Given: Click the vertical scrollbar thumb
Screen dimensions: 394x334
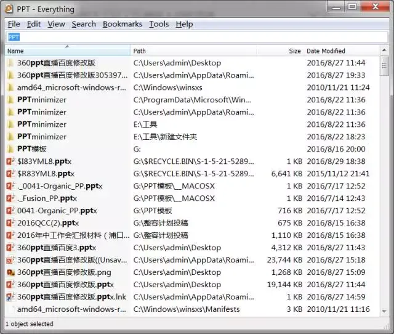Looking at the screenshot, I should click(x=384, y=66).
